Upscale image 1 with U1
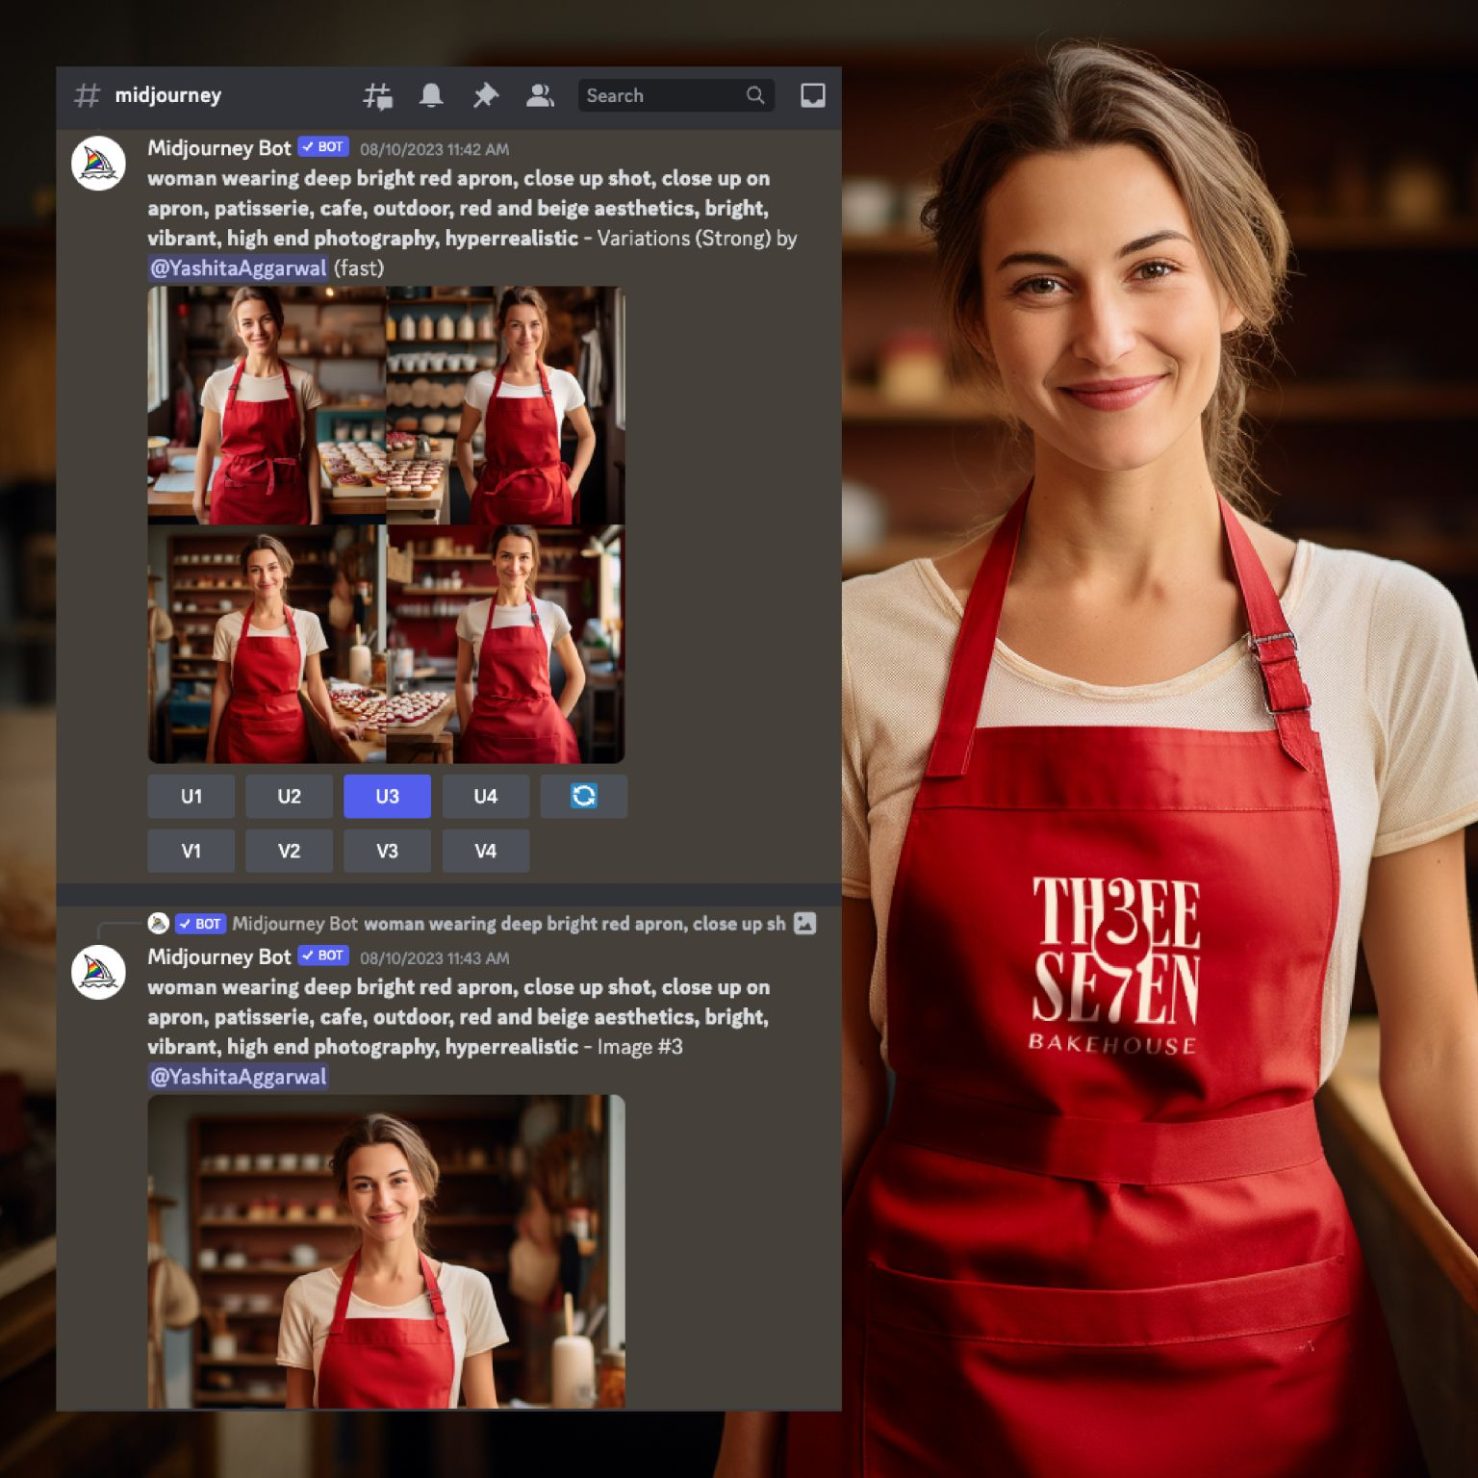 tap(191, 797)
